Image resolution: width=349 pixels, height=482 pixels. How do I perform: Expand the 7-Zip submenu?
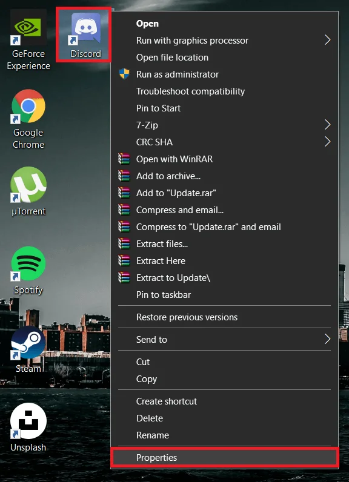tap(225, 125)
